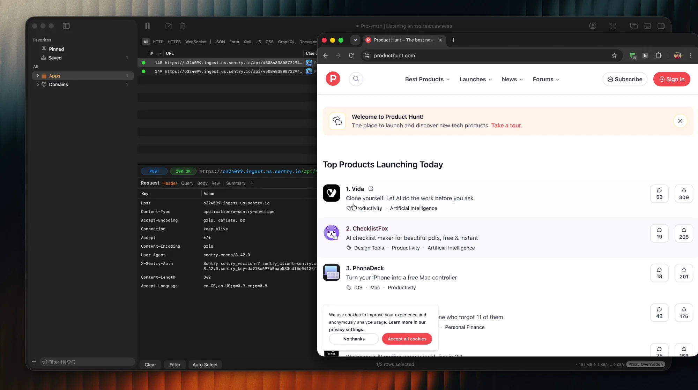
Task: Switch to the Raw request tab
Action: (x=216, y=183)
